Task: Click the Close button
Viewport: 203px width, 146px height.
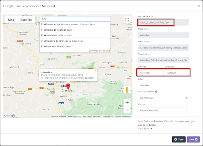Action: tap(179, 140)
